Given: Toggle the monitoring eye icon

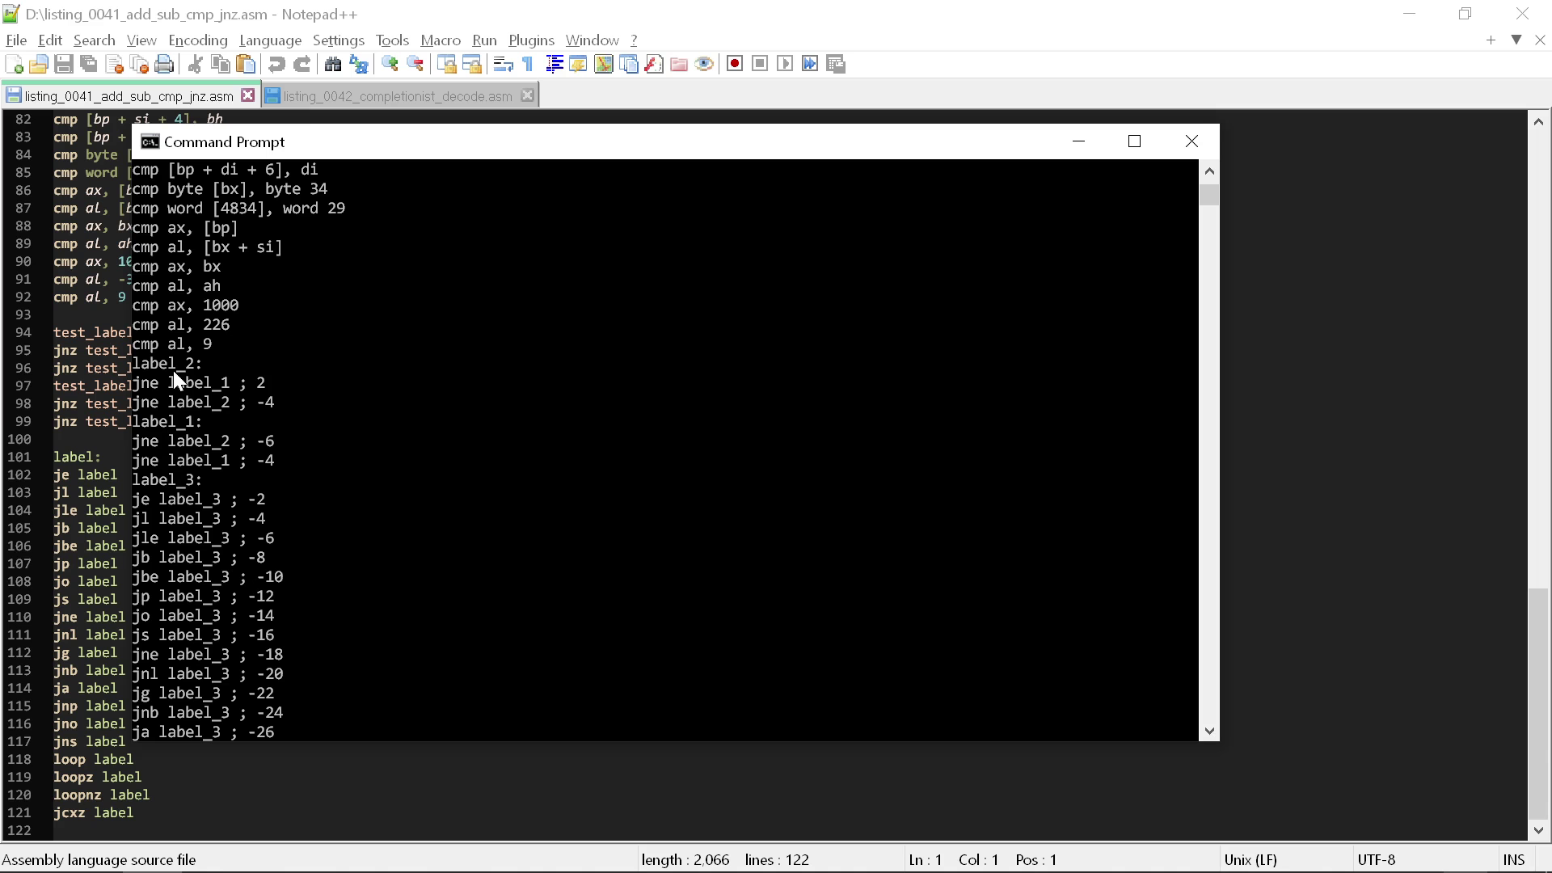Looking at the screenshot, I should click(704, 64).
